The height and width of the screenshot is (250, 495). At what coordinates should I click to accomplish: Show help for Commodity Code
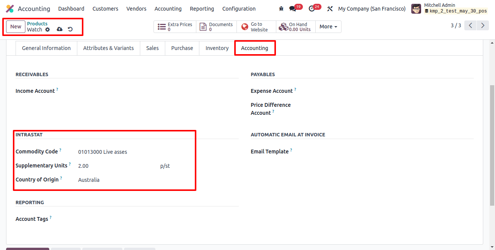pyautogui.click(x=60, y=150)
